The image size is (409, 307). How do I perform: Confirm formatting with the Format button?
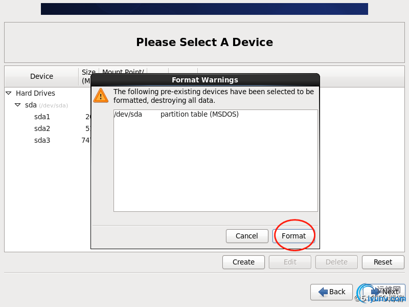[293, 236]
